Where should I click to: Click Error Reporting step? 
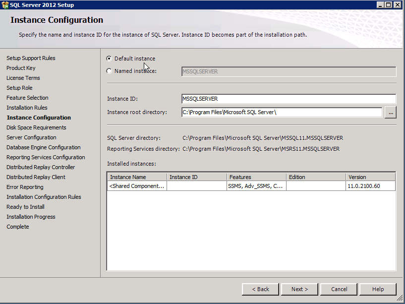(x=25, y=187)
